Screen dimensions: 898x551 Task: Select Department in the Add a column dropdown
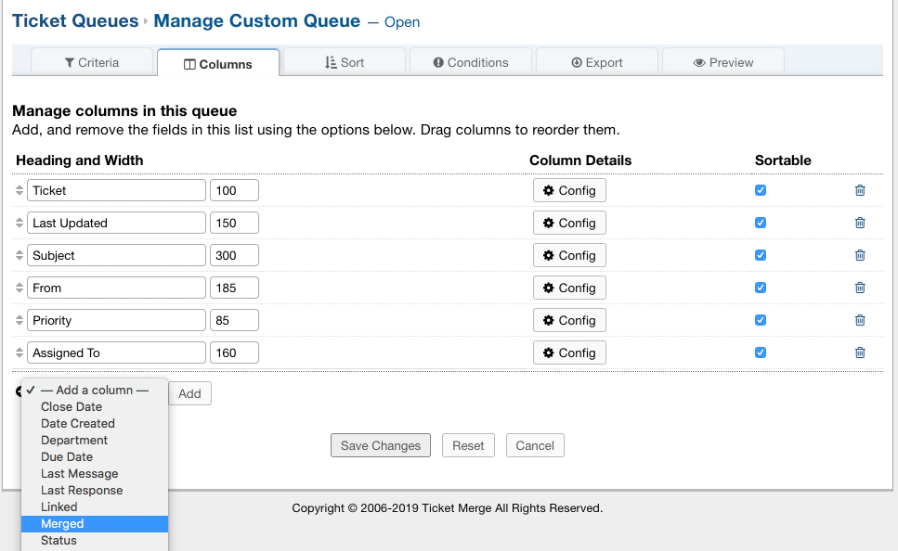coord(77,440)
